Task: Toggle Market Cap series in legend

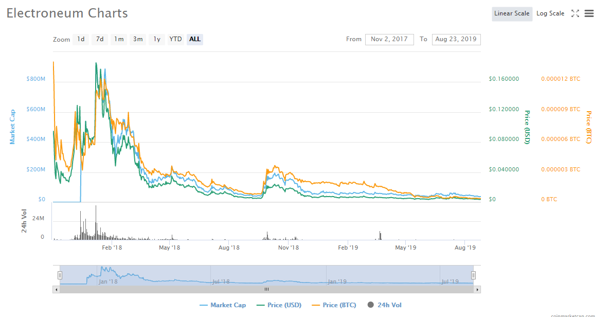Action: [223, 305]
